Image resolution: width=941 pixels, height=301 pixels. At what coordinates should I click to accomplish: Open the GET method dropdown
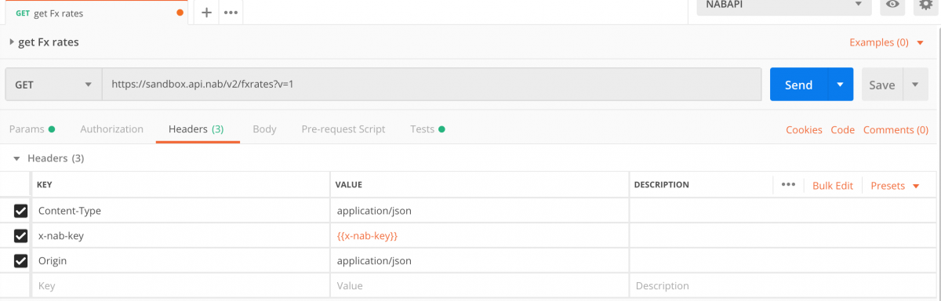53,85
